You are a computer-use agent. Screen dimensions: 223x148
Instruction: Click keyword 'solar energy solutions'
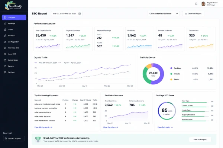click(43, 112)
